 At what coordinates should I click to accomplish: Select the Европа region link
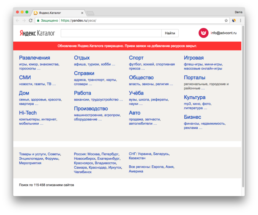pos(157,167)
